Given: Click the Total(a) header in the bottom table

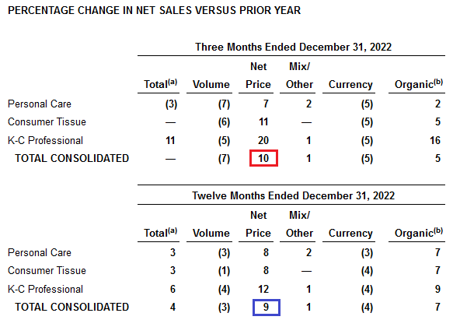Looking at the screenshot, I should (161, 233).
